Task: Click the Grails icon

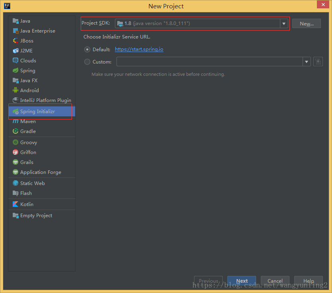Action: pos(16,162)
